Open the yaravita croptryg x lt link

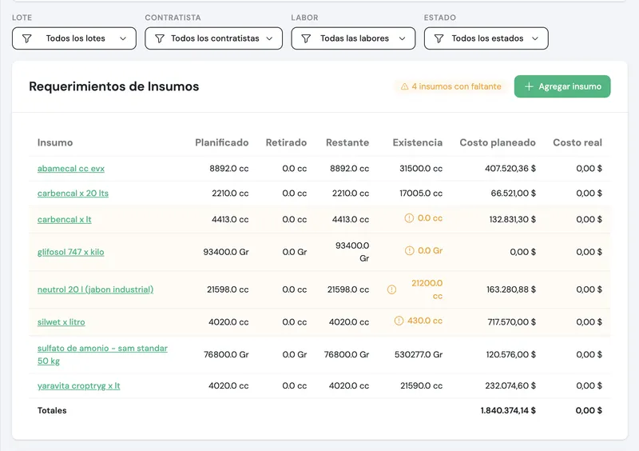[78, 385]
